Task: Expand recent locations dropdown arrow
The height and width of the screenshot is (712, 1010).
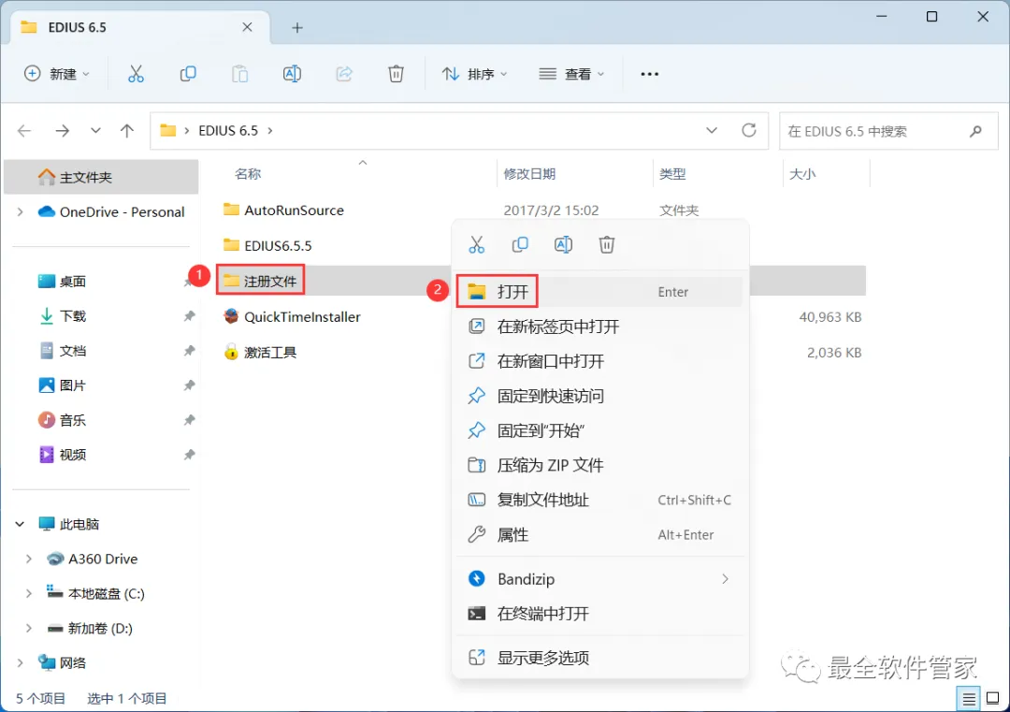Action: 95,131
